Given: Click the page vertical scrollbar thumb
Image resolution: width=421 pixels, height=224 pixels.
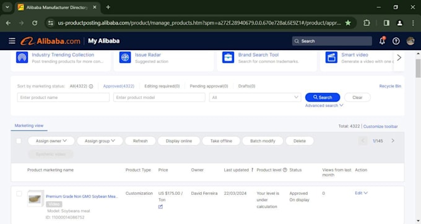Looking at the screenshot, I should (418, 68).
